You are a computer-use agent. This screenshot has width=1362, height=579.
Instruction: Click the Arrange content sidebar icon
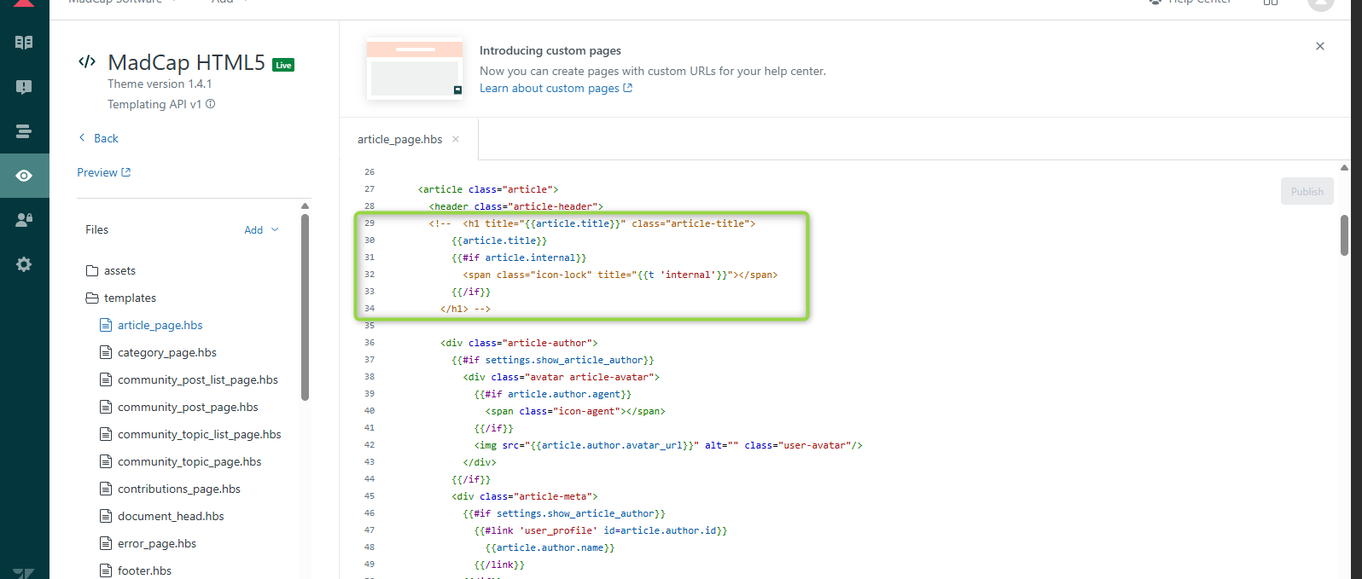coord(24,131)
